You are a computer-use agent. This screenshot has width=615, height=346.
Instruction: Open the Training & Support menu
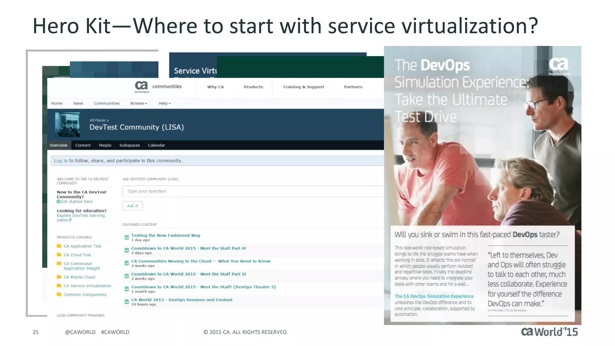tap(303, 87)
